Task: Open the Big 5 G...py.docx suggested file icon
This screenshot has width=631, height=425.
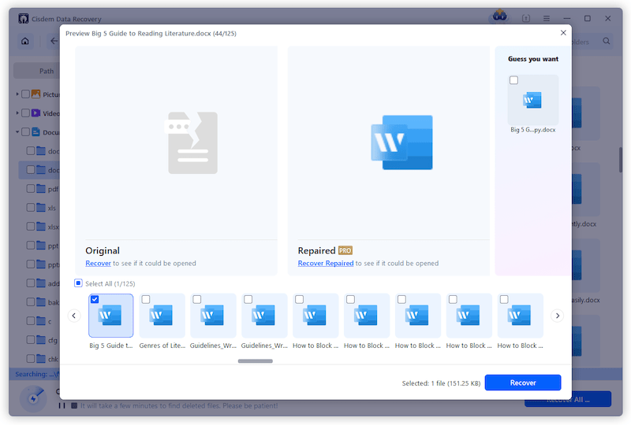Action: click(532, 100)
